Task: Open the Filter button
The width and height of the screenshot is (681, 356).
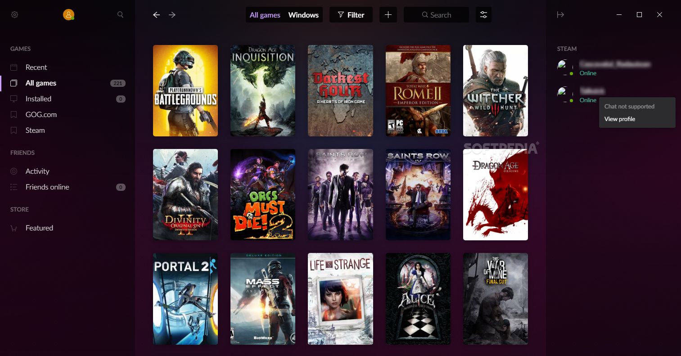Action: 351,15
